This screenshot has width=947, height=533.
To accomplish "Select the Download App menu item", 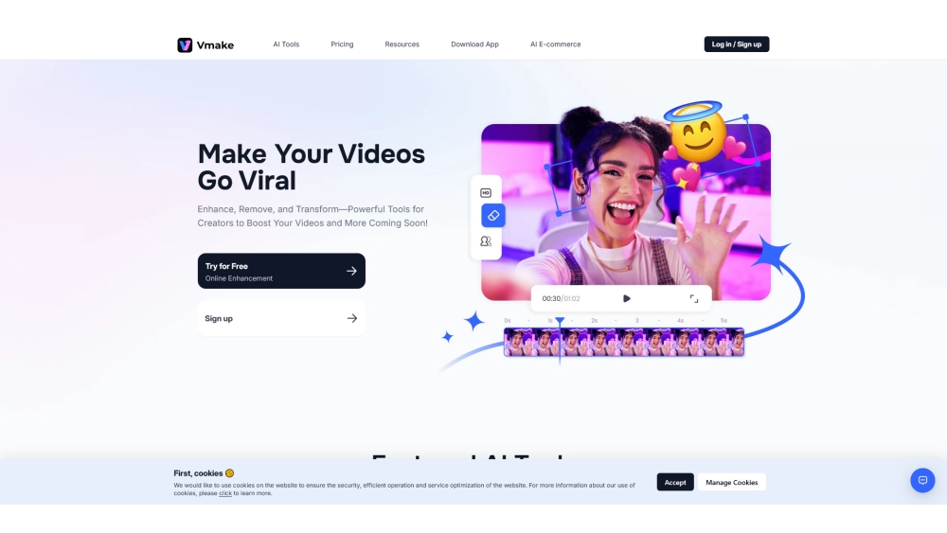I will [474, 44].
